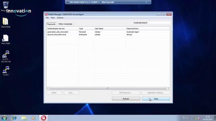
Task: Show hidden system tray icons arrow
Action: [191, 118]
